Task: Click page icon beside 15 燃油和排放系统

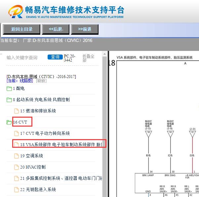Action: click(x=17, y=111)
